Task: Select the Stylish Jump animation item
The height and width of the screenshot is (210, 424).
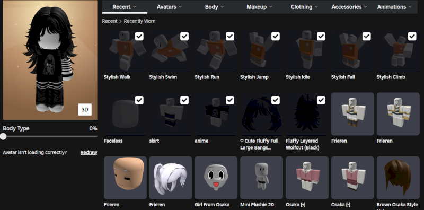Action: click(x=261, y=50)
